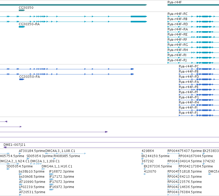The width and height of the screenshot is (219, 196).
Task: Click the RP004176384.5prime label
Action: pos(185,192)
